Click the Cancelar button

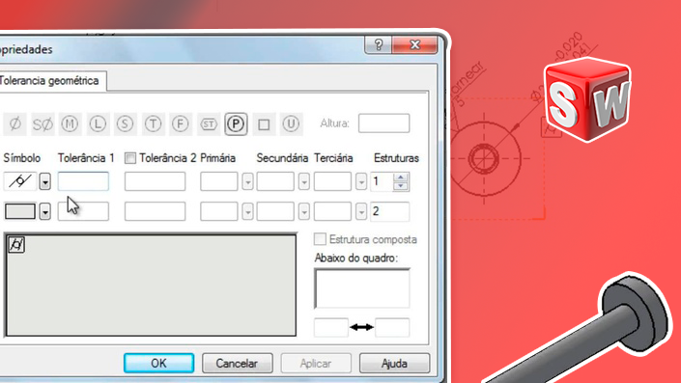click(237, 363)
